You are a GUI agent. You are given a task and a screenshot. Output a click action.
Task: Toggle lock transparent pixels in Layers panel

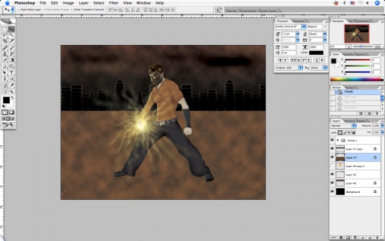(340, 132)
